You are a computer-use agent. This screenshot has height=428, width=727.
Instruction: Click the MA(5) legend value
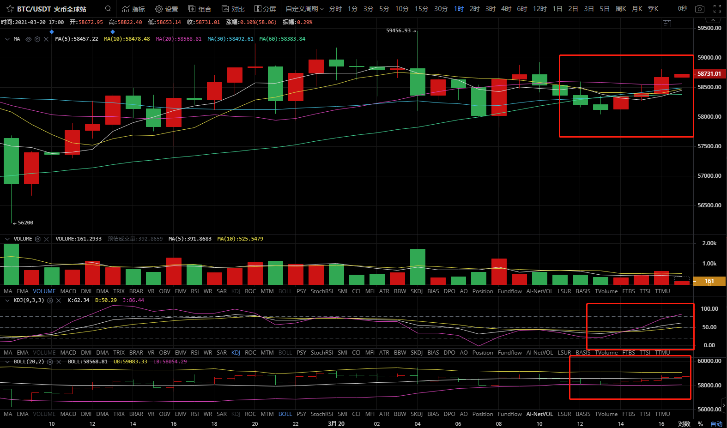tap(77, 39)
